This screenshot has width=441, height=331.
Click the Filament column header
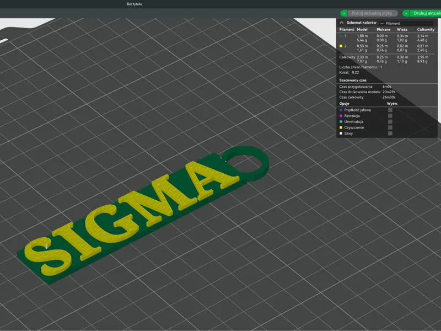pos(347,30)
